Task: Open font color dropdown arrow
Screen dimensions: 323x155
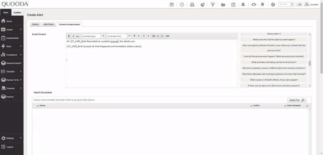Action: pos(139,36)
